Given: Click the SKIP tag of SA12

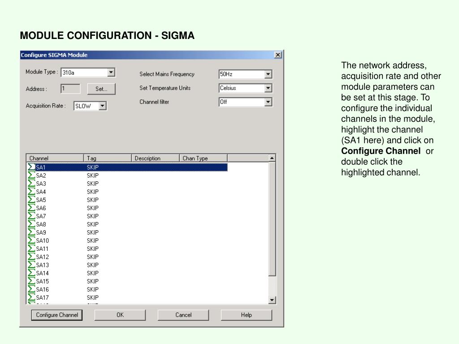Looking at the screenshot, I should coord(92,257).
